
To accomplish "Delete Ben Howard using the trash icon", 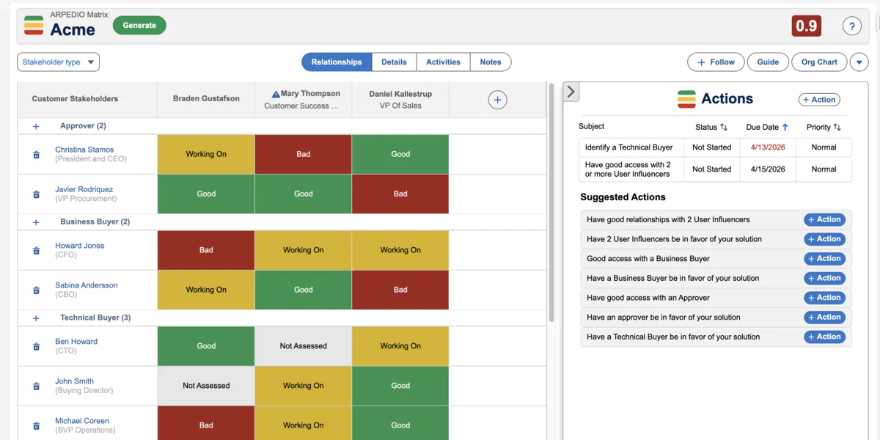I will [36, 345].
